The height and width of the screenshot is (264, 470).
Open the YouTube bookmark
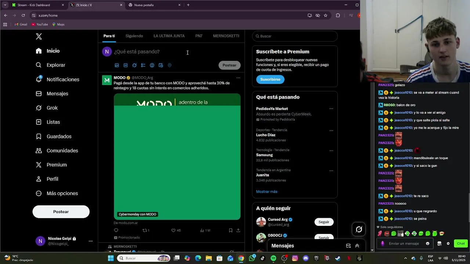tap(40, 25)
